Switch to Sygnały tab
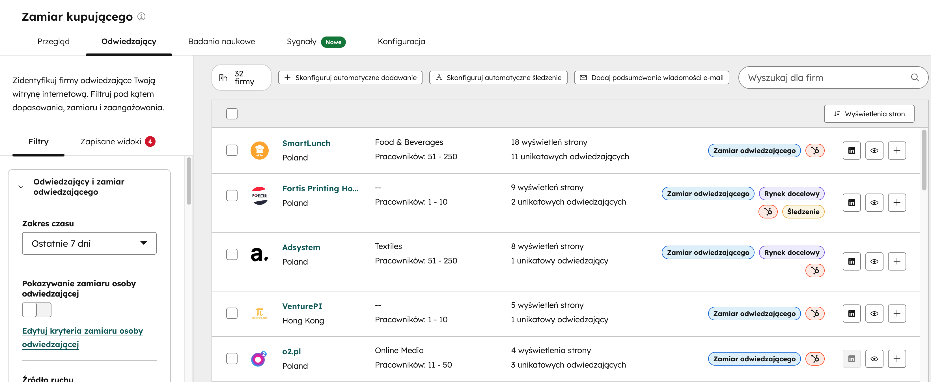 coord(301,42)
